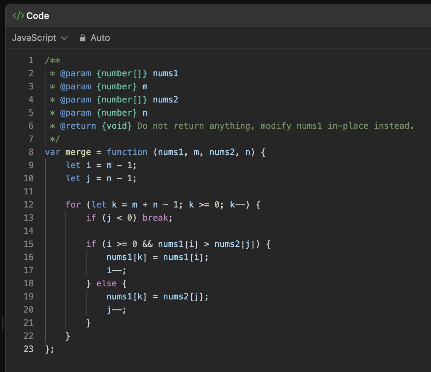Image resolution: width=431 pixels, height=372 pixels.
Task: Click the Auto label
Action: (x=100, y=38)
